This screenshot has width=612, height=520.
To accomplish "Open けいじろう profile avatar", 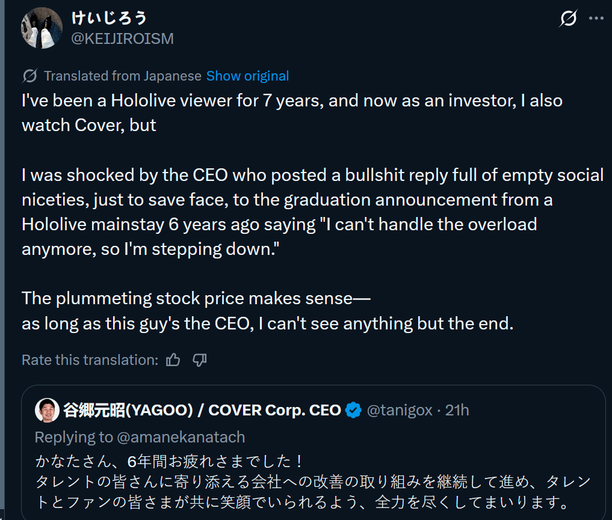I will 42,28.
